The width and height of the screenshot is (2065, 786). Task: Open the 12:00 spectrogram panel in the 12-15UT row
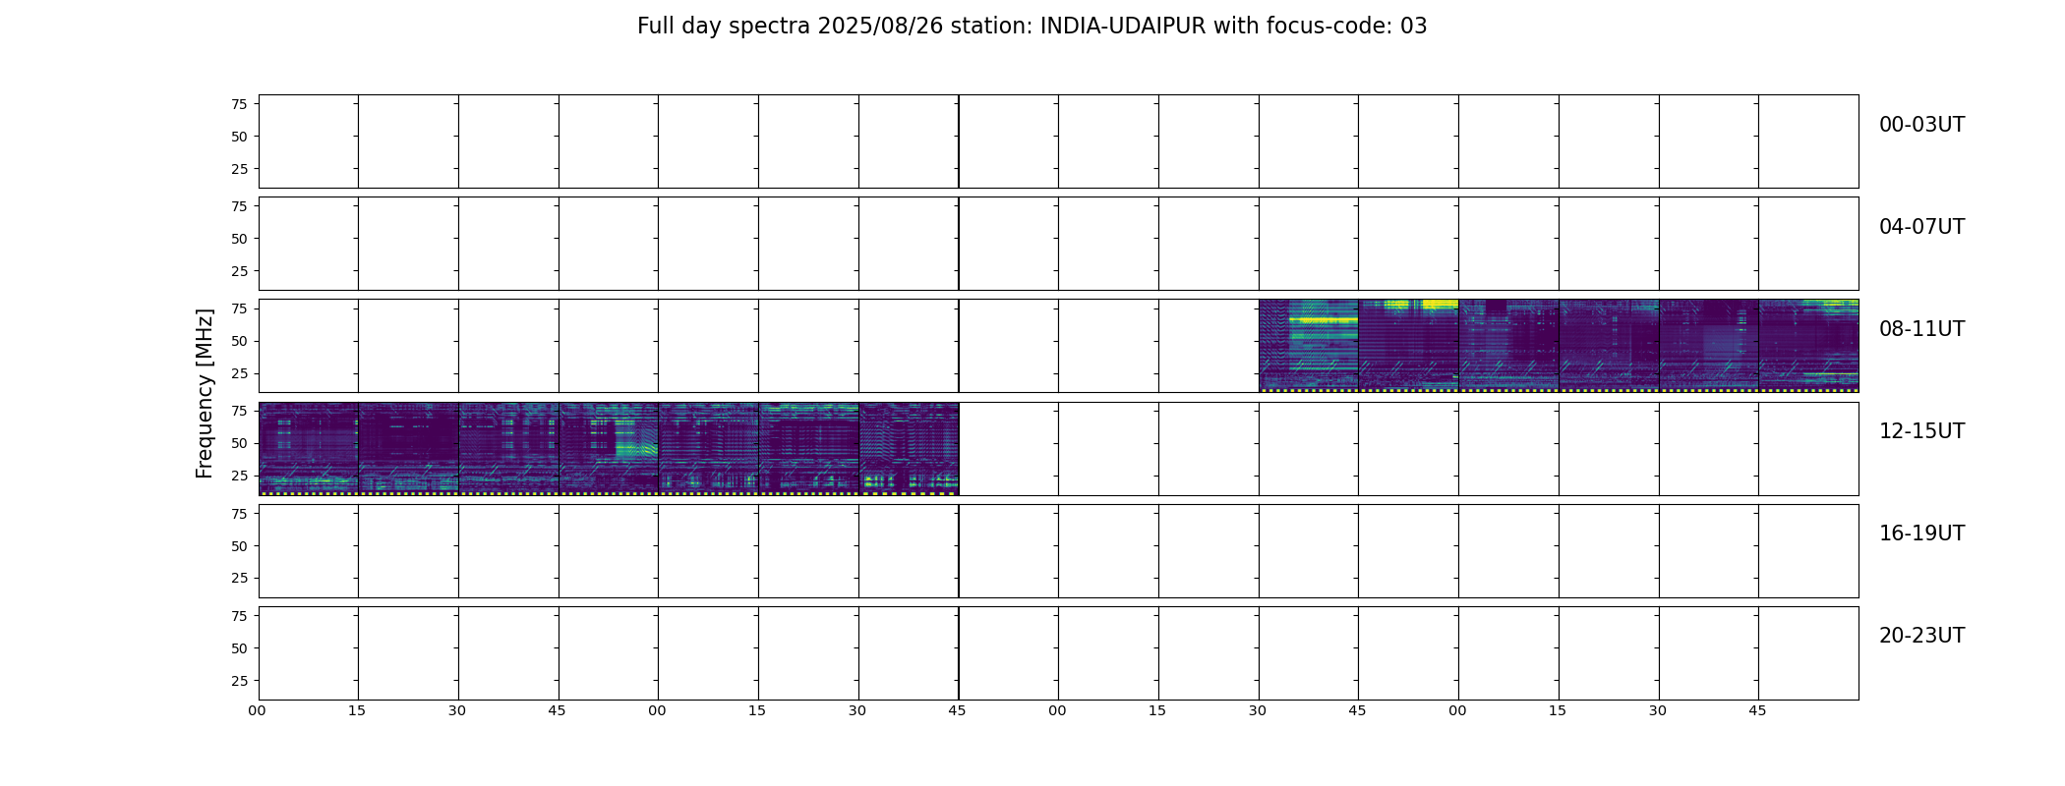tap(309, 448)
